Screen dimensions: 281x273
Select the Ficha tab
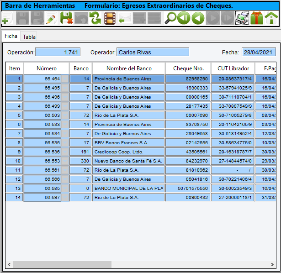pos(11,36)
